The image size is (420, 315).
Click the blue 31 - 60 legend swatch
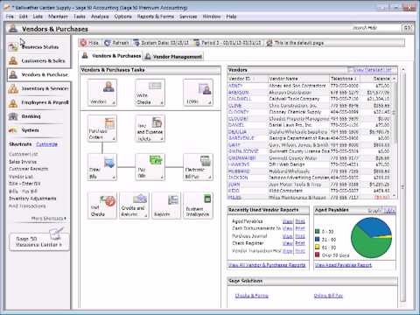(x=318, y=239)
